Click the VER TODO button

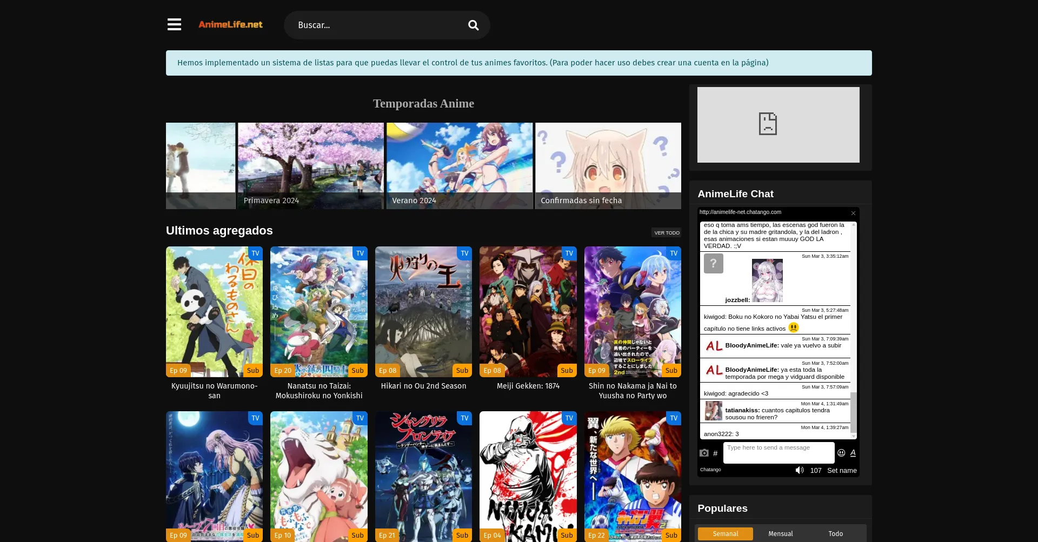coord(667,233)
